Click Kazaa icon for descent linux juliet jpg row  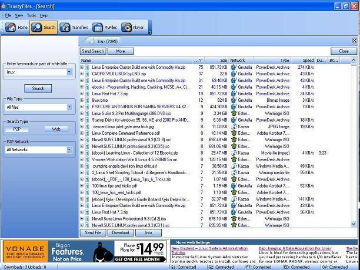[x=234, y=126]
